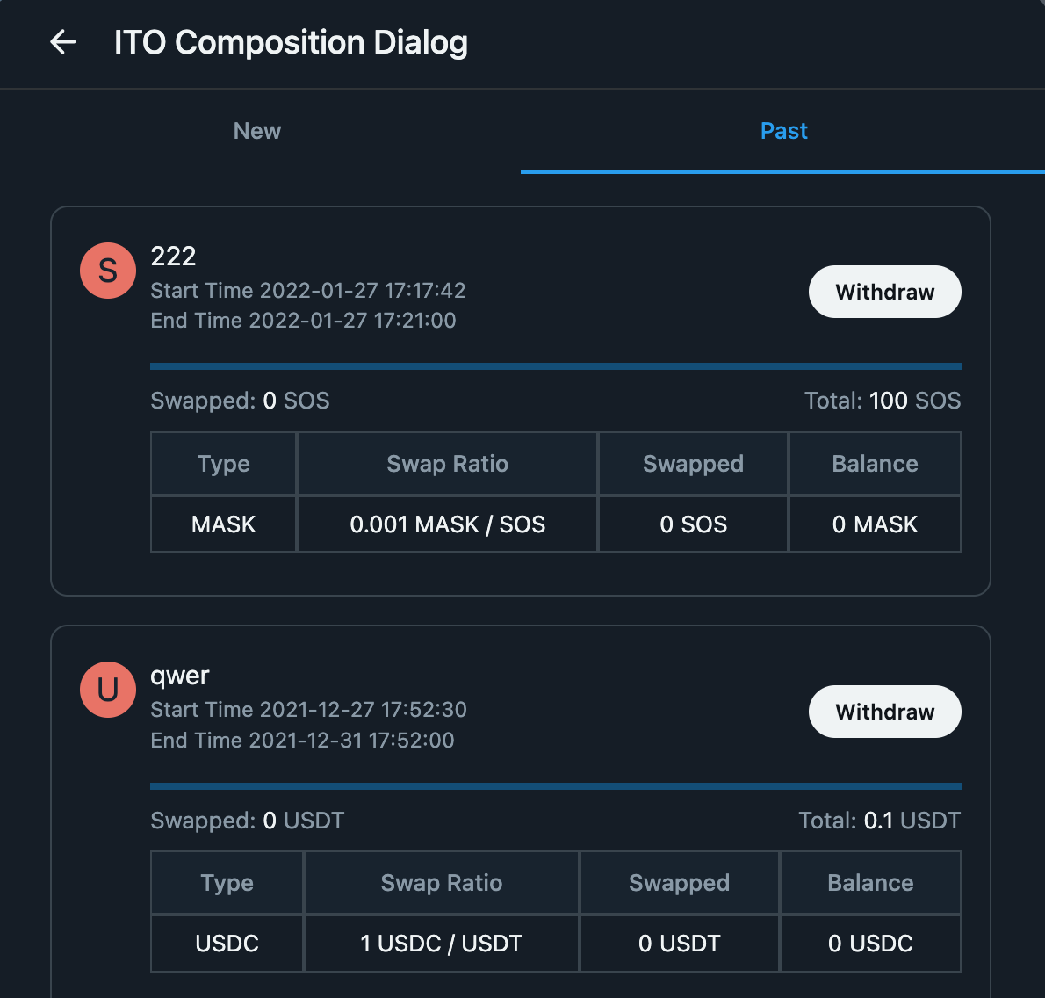1045x998 pixels.
Task: Click the Total: 100 SOS label
Action: [x=882, y=401]
